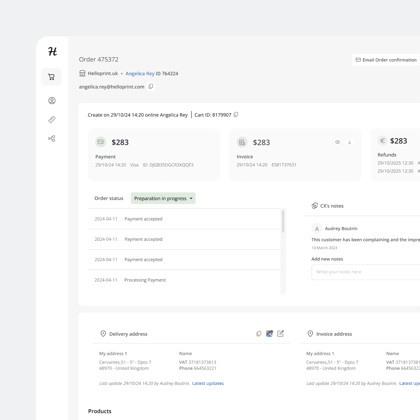This screenshot has height=420, width=420.
Task: Select the orders cart icon in sidebar
Action: coord(51,77)
